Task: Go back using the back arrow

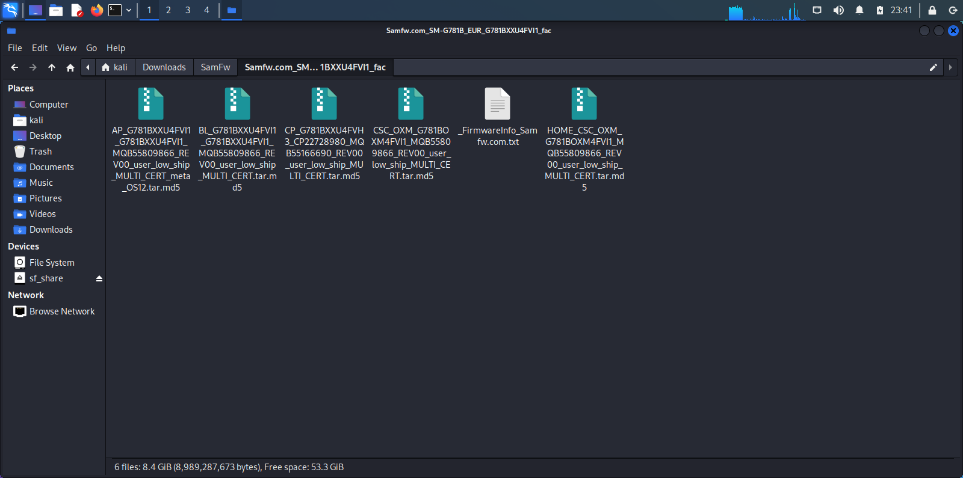Action: (14, 67)
